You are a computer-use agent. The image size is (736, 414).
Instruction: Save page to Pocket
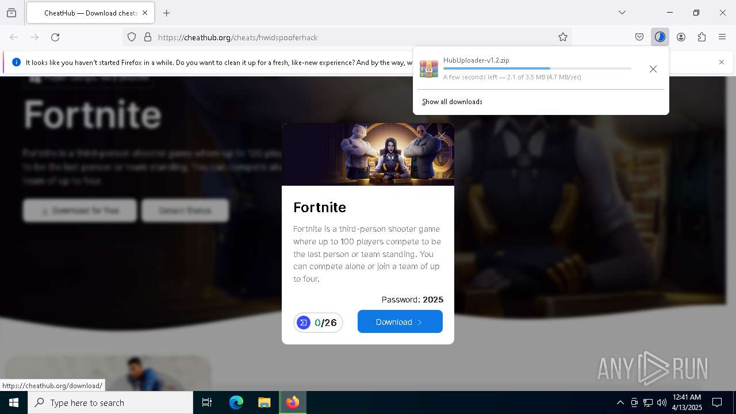pos(639,37)
